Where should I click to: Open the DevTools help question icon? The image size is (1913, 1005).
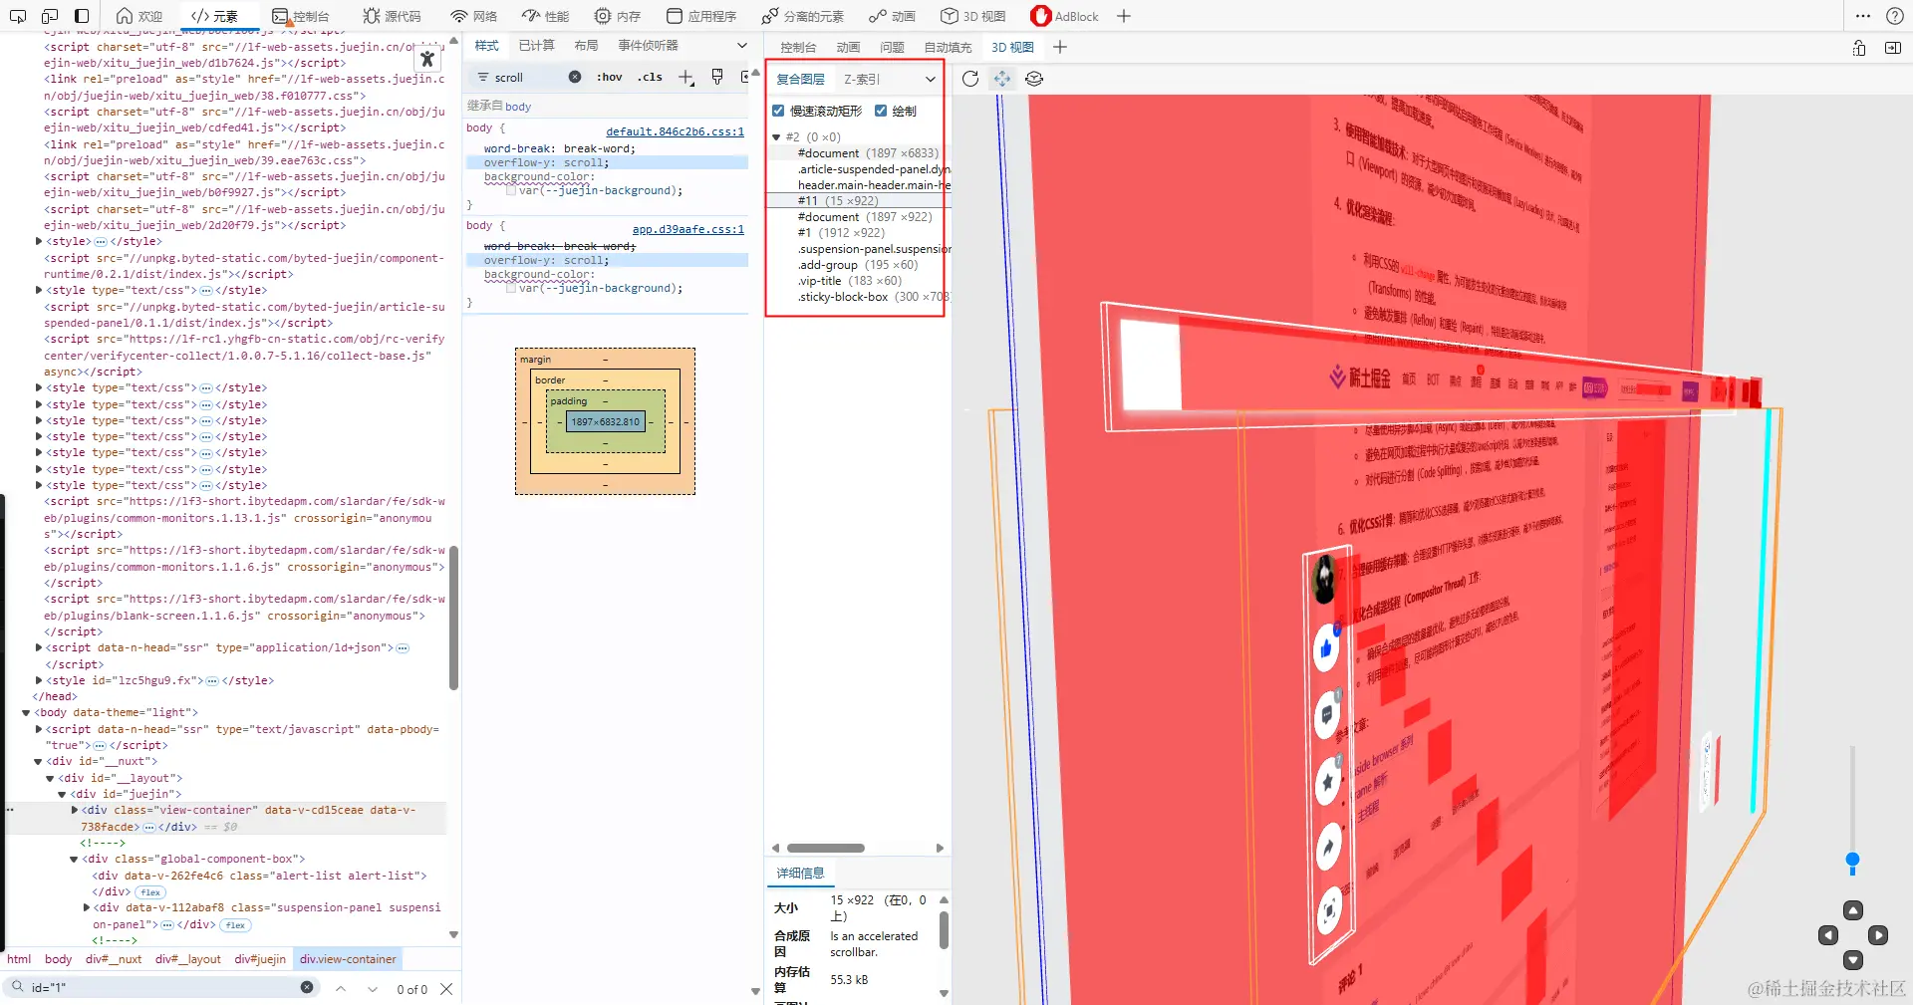tap(1895, 16)
